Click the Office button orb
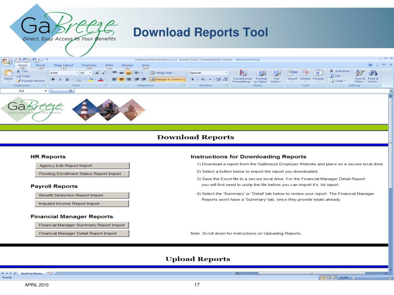Screen dimensions: 394x295 (6, 61)
